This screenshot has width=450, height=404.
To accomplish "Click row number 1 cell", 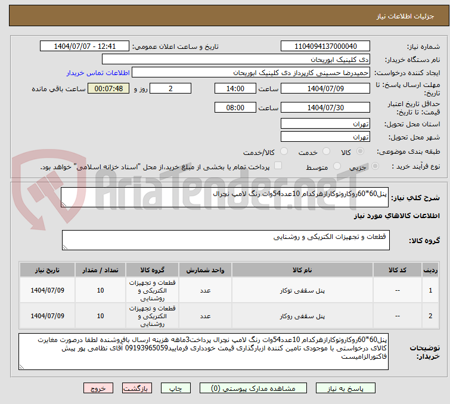I will click(x=430, y=290).
